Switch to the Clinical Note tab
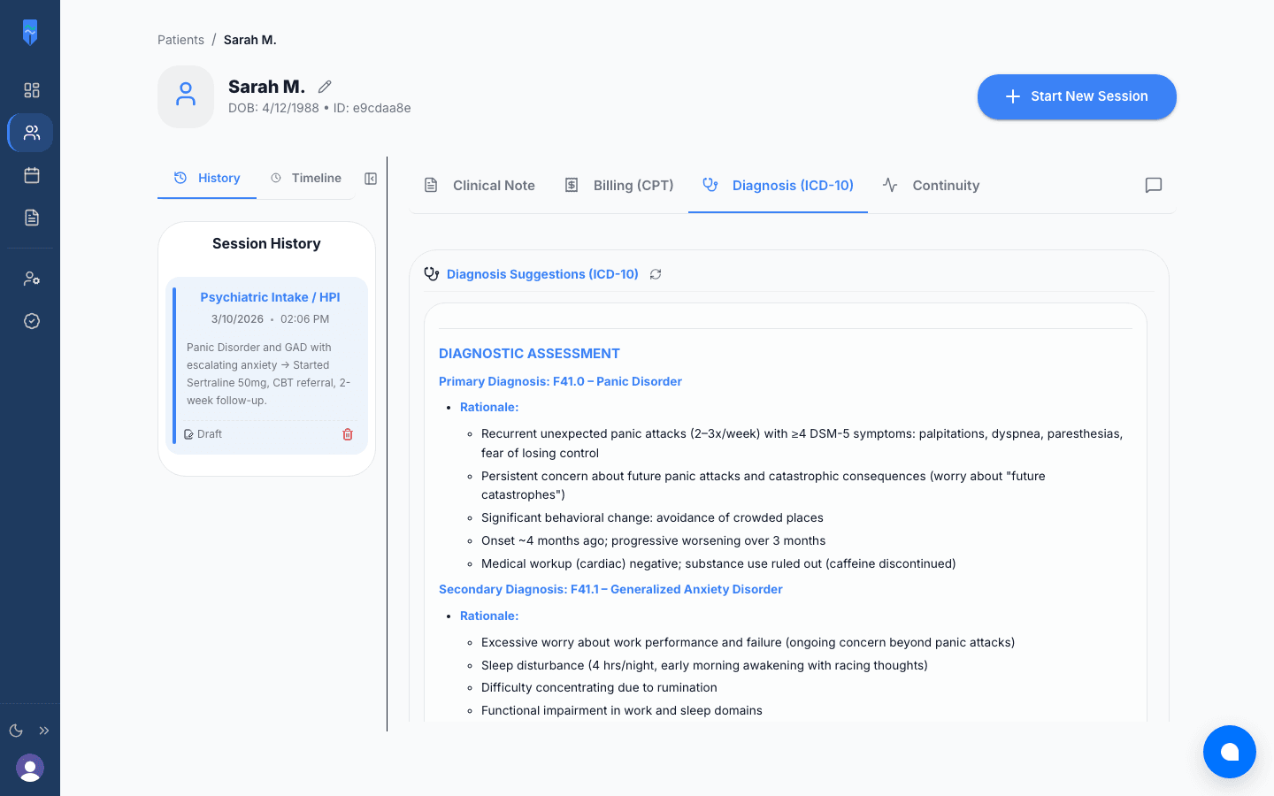The height and width of the screenshot is (796, 1274). click(480, 185)
